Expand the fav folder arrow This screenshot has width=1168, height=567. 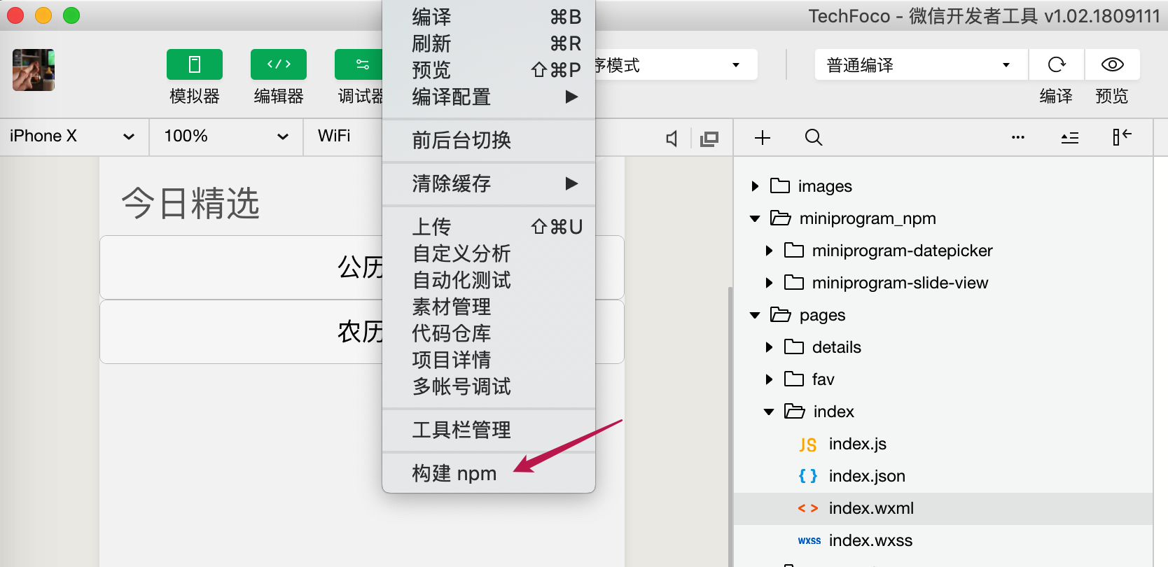point(769,379)
